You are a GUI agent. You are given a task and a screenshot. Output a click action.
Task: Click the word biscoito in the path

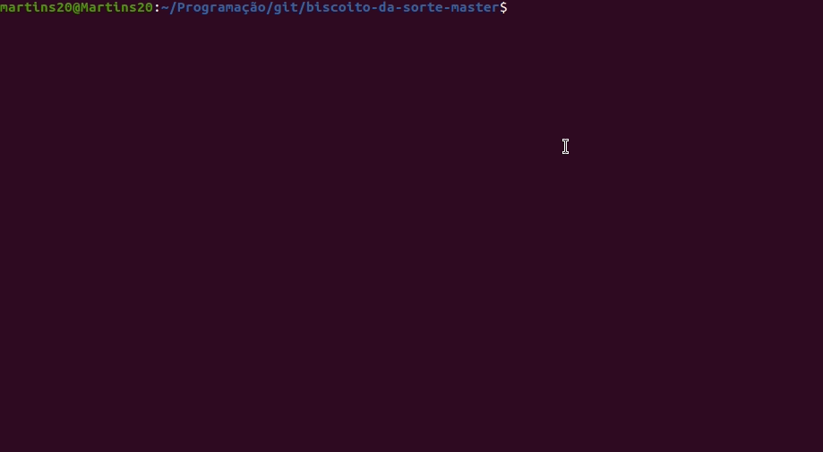click(x=338, y=7)
